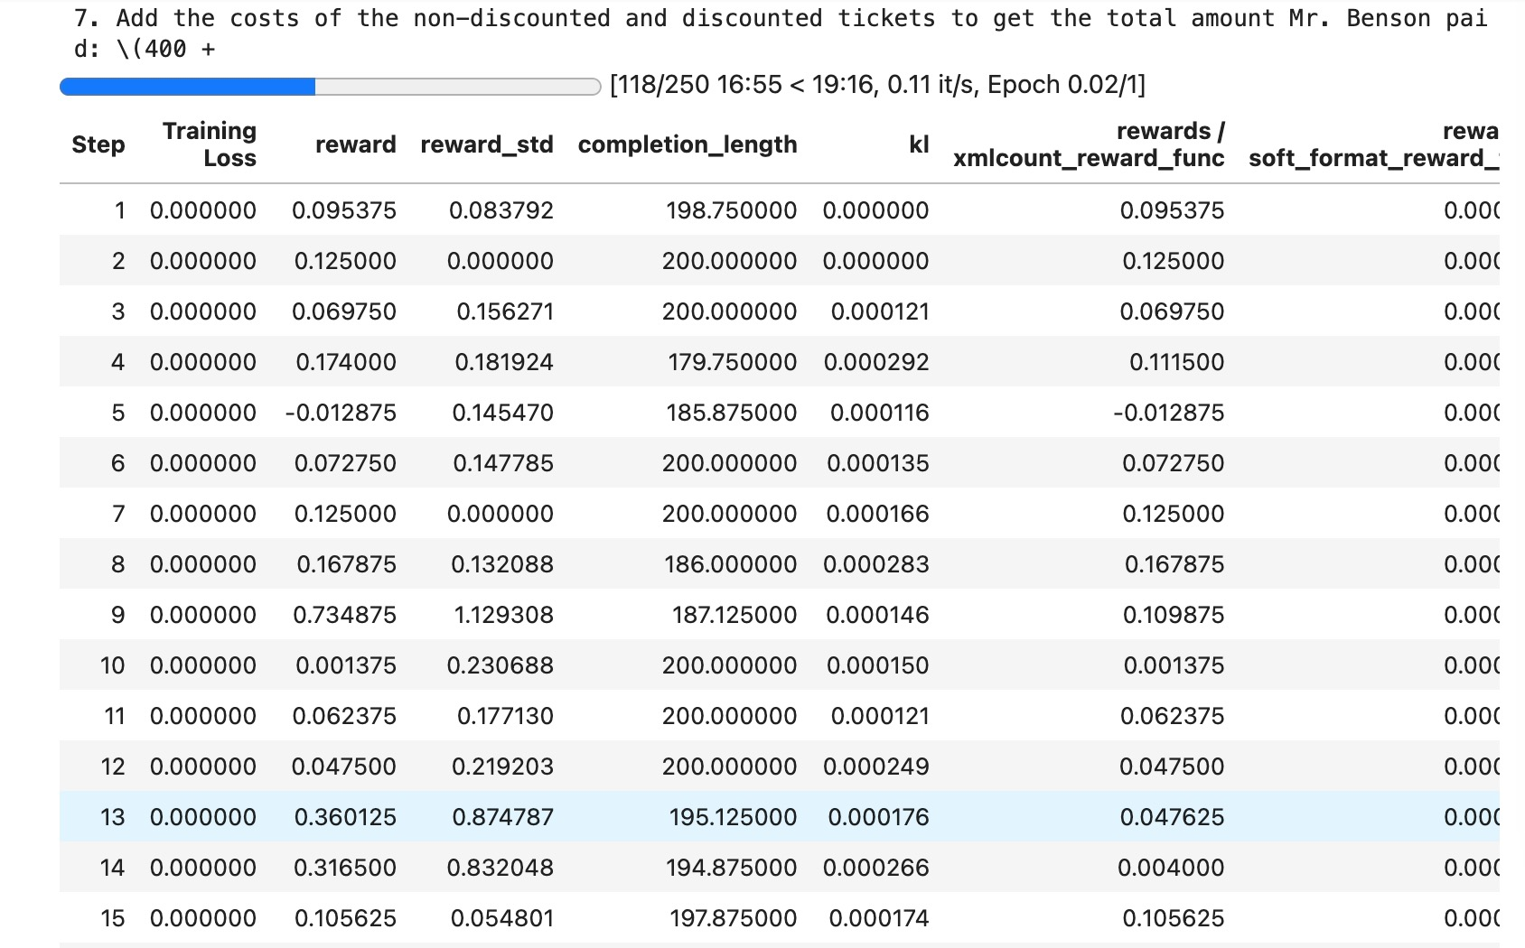Select completion_length 179.750000

point(733,362)
